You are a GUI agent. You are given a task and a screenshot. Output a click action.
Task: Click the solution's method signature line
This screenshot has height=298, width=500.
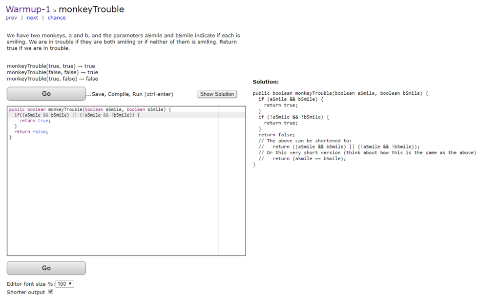[x=340, y=93]
